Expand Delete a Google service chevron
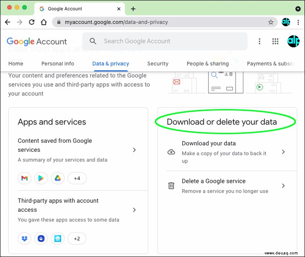Image resolution: width=305 pixels, height=257 pixels. coord(283,186)
